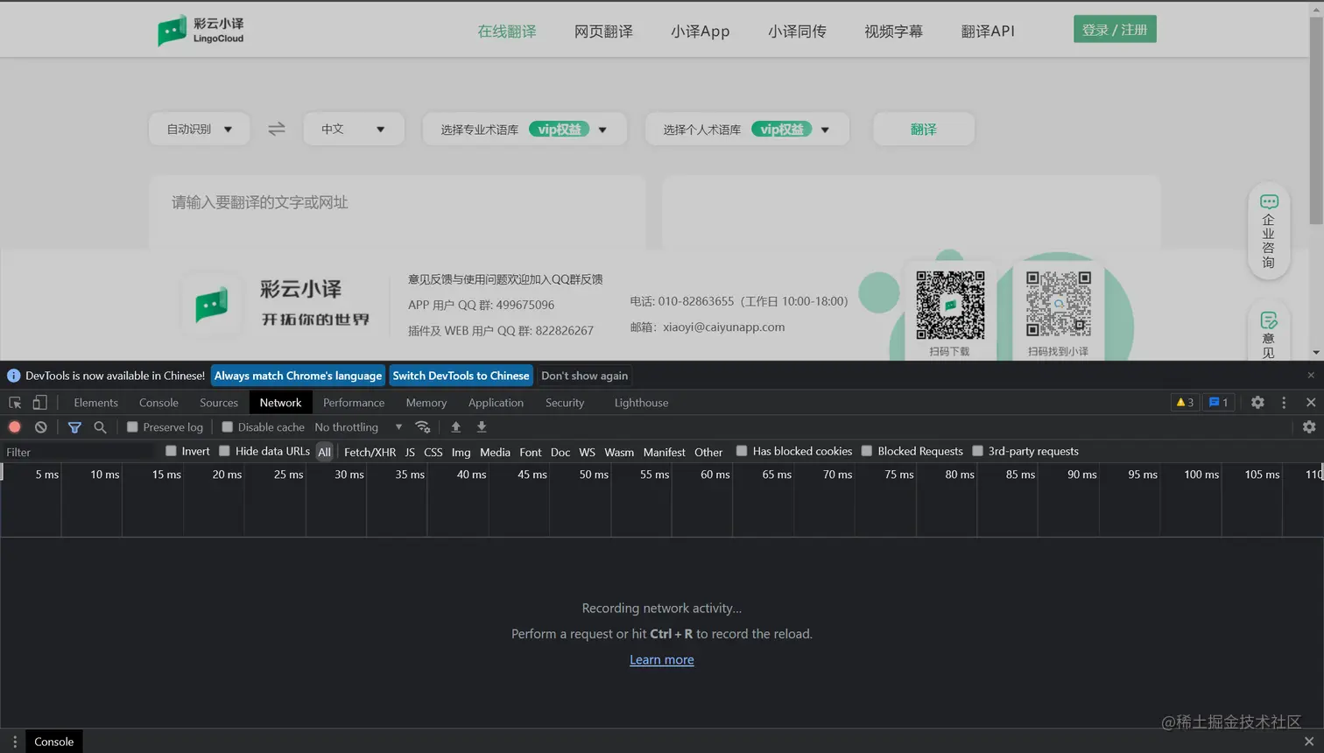
Task: Open the network search magnifier
Action: point(100,427)
